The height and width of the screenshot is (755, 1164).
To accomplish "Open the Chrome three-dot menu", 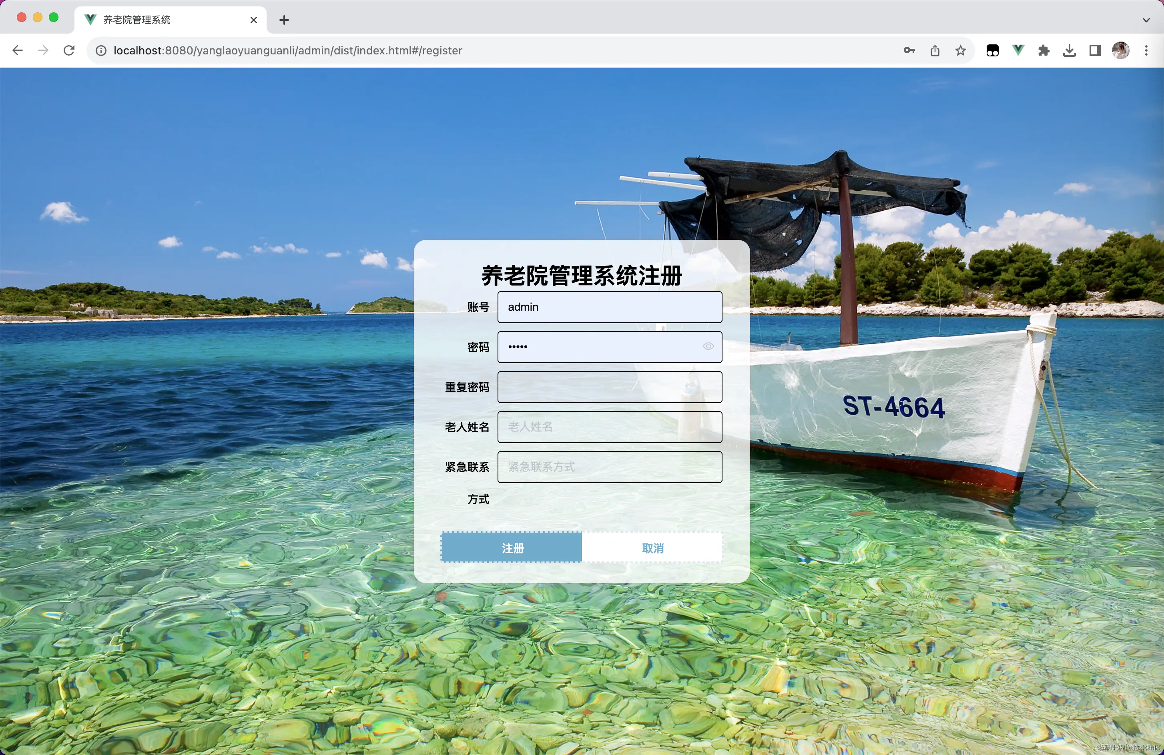I will pos(1146,50).
